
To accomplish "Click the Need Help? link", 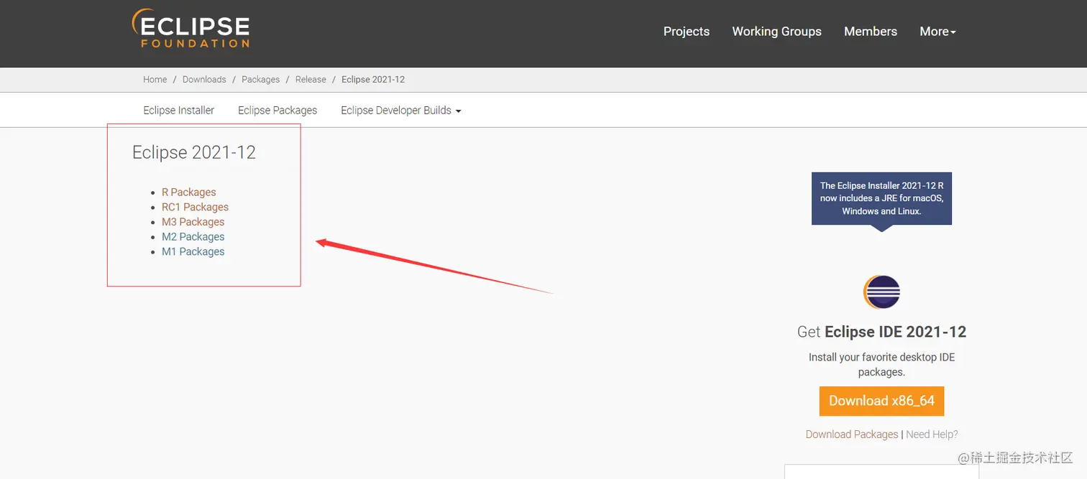I will [x=932, y=434].
